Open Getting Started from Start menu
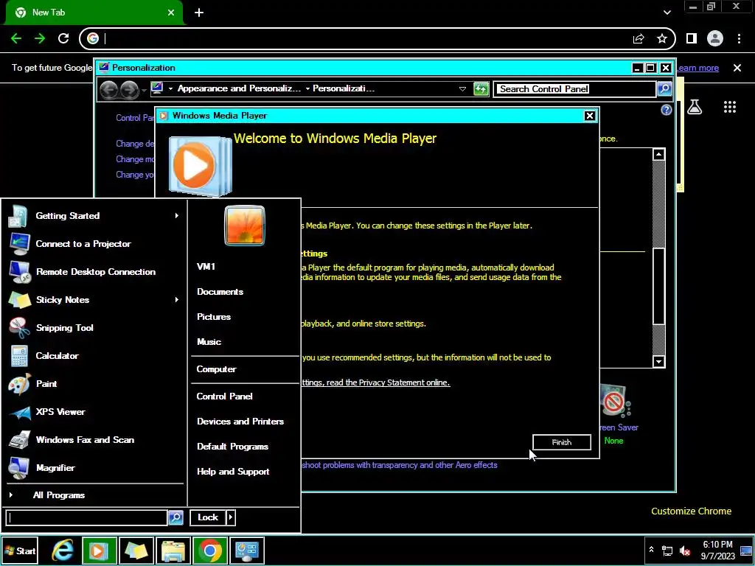 click(x=94, y=216)
